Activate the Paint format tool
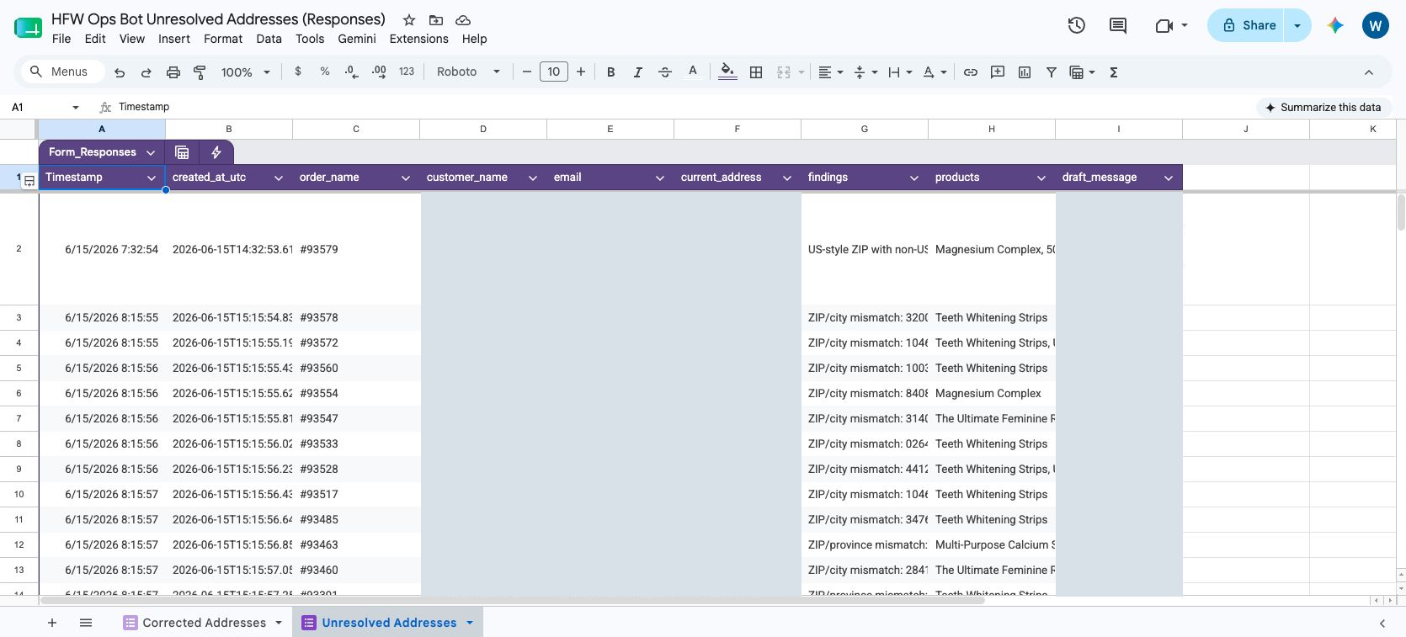Viewport: 1406px width, 637px height. click(x=200, y=72)
